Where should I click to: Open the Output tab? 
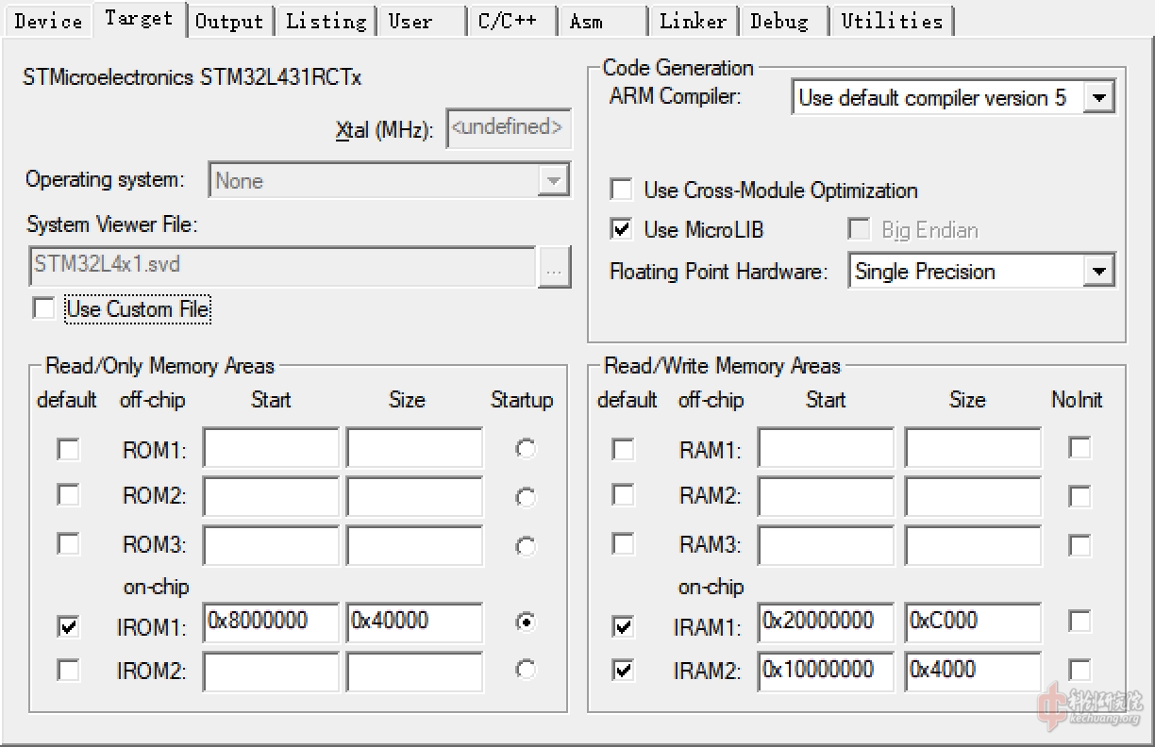tap(229, 21)
